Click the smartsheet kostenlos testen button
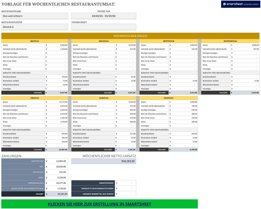 tap(240, 4)
